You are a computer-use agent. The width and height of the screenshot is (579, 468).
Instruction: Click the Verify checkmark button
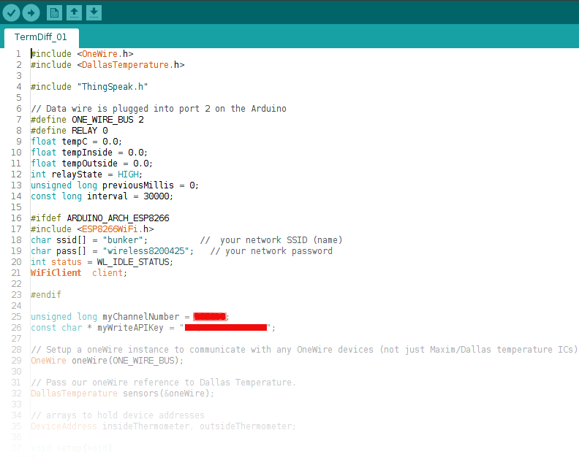(x=12, y=13)
